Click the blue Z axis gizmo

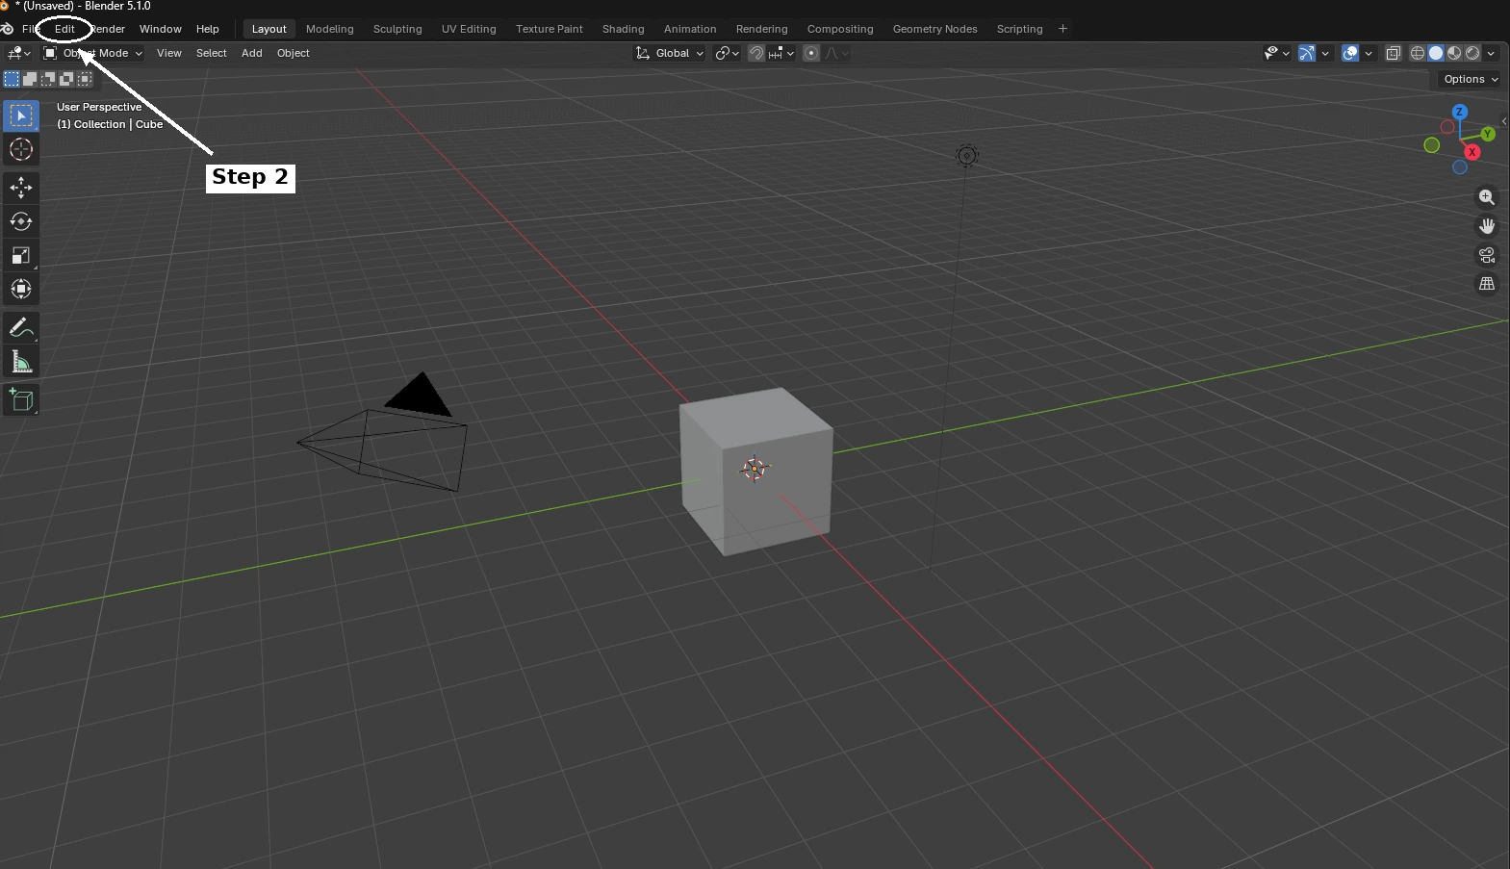click(1460, 112)
